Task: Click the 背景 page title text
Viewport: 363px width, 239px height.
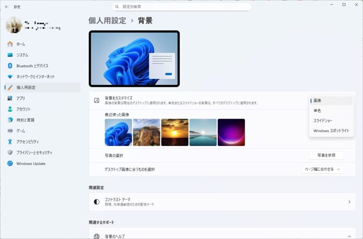Action: (x=145, y=21)
